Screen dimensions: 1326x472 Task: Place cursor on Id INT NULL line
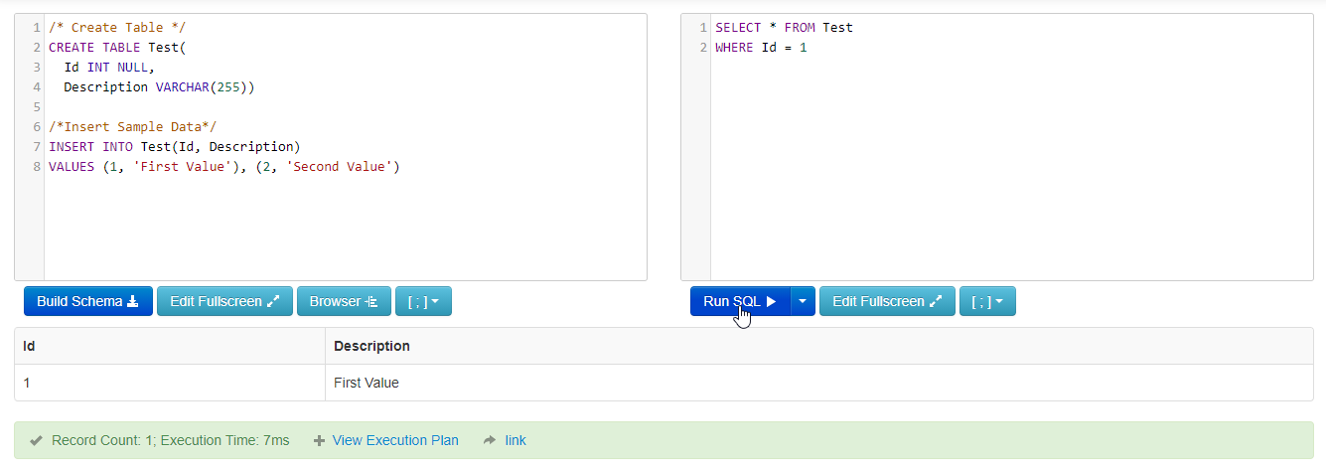click(109, 67)
